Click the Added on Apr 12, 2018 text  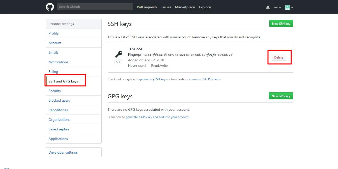(146, 60)
